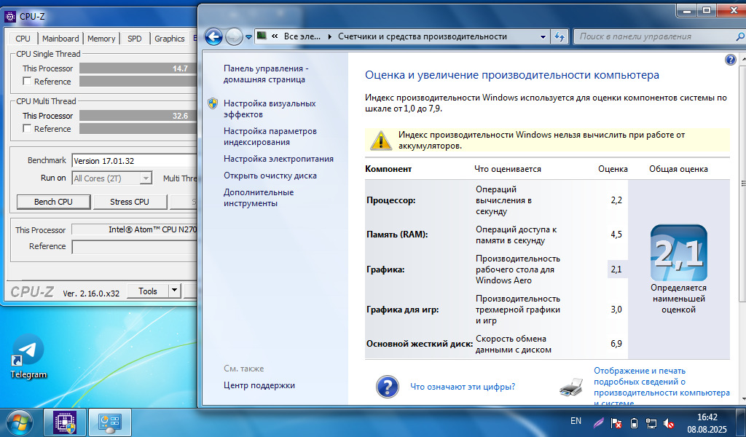Click the printer icon for detailed report
Viewport: 746px width, 437px height.
[571, 387]
